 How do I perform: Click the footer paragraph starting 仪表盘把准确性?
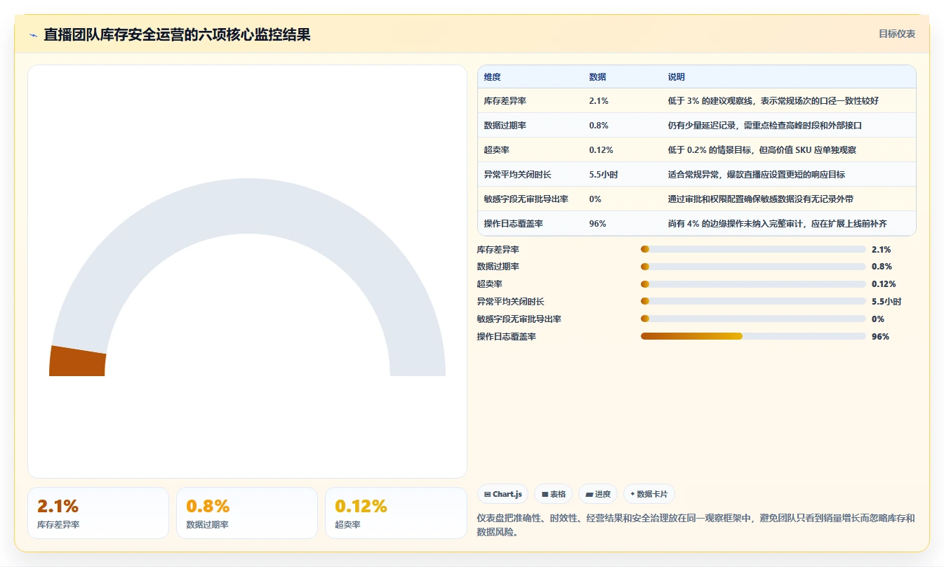696,525
